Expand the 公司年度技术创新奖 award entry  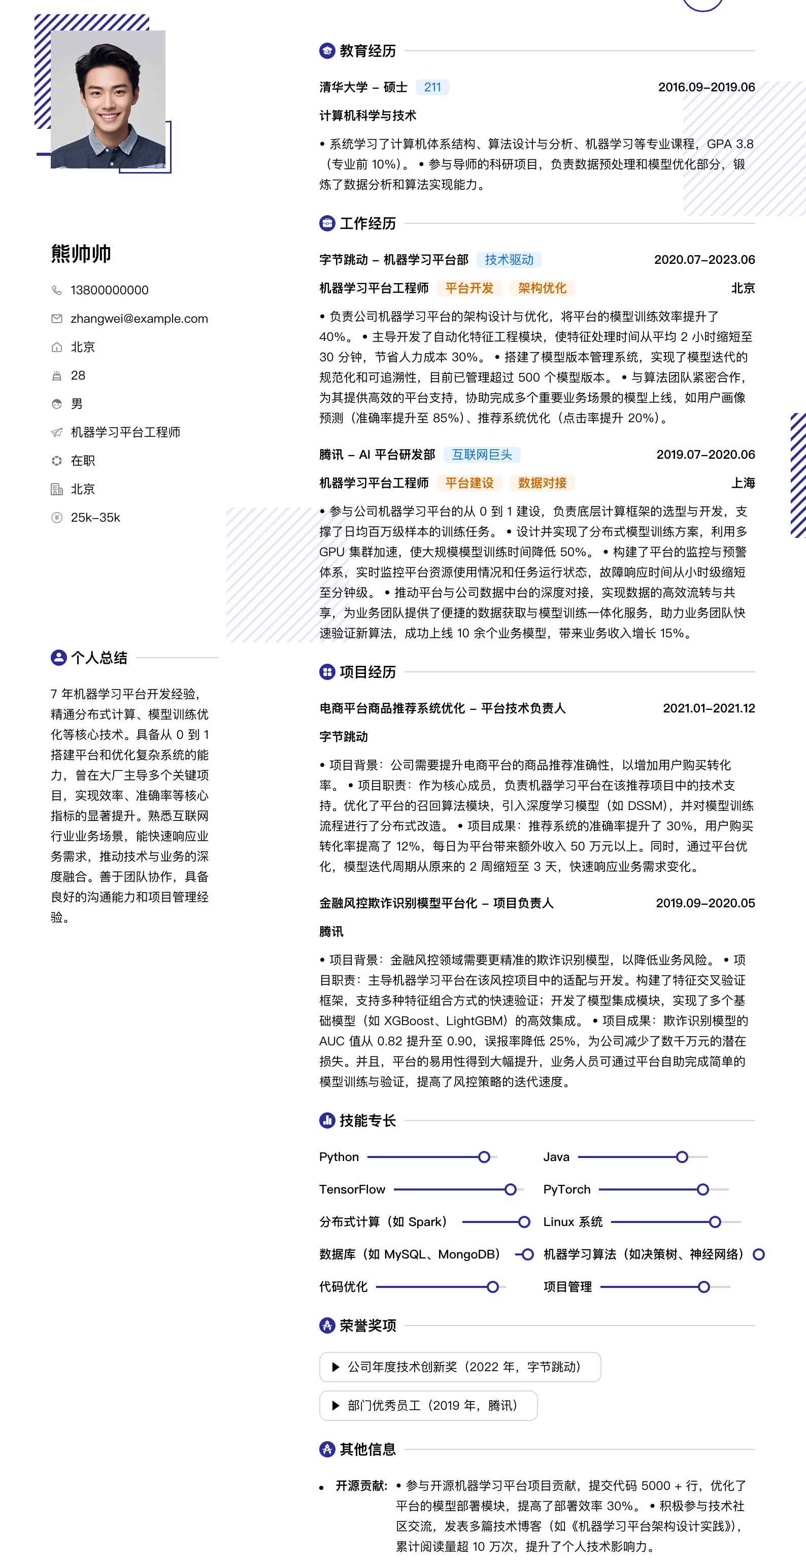coord(460,1367)
